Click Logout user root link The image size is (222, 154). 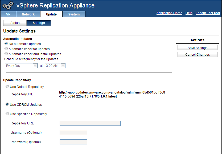(x=208, y=13)
